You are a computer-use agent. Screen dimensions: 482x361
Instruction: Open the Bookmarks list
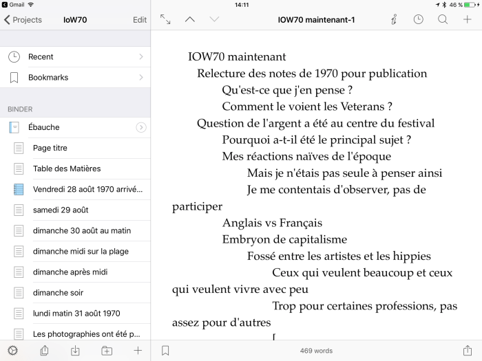pos(75,78)
